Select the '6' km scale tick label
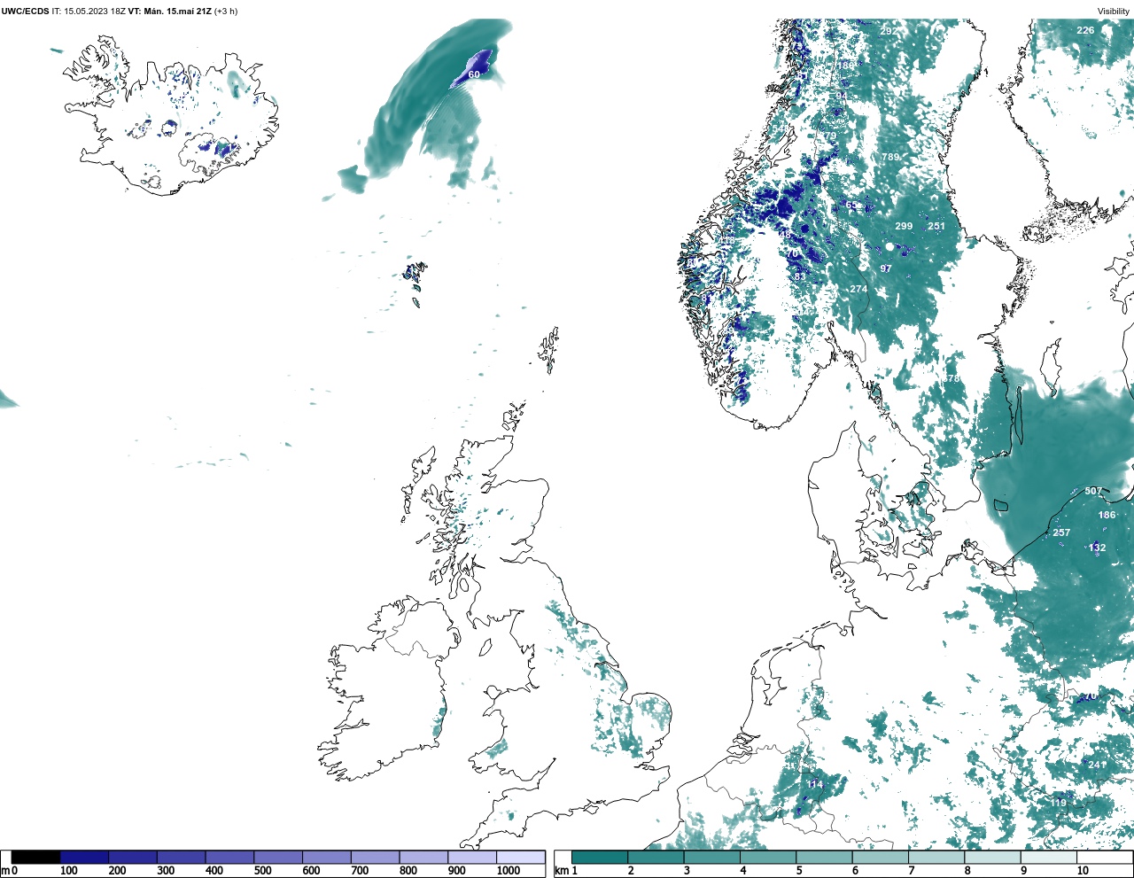Viewport: 1134px width, 878px height. click(855, 871)
